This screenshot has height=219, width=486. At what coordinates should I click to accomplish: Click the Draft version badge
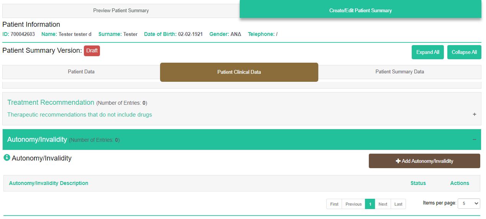pos(92,50)
